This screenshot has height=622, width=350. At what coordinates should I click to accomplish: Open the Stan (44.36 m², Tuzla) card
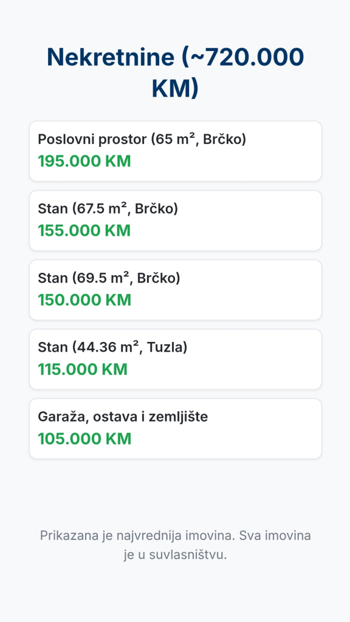click(175, 360)
